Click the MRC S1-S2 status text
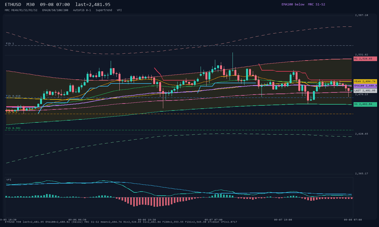379x227 pixels. [316, 4]
